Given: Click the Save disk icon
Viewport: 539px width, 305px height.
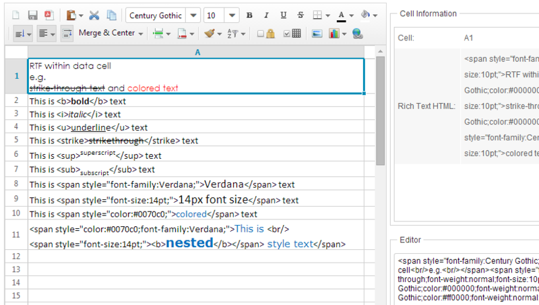Looking at the screenshot, I should [32, 15].
